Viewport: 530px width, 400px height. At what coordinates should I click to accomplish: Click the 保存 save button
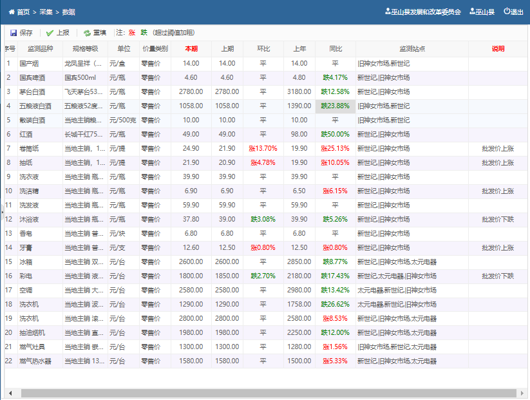(x=22, y=33)
